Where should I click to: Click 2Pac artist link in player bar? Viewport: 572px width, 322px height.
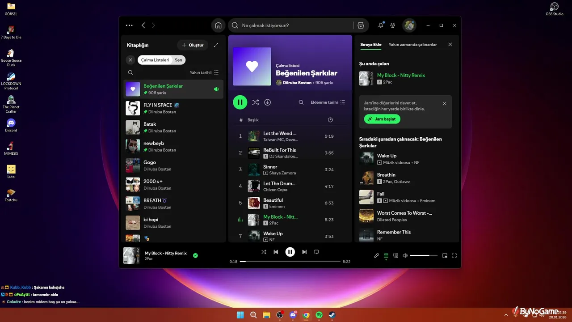(149, 259)
